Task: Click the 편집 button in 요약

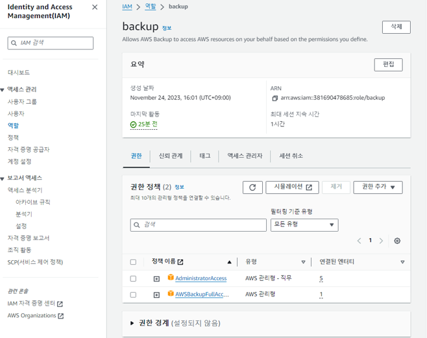Action: click(x=388, y=64)
